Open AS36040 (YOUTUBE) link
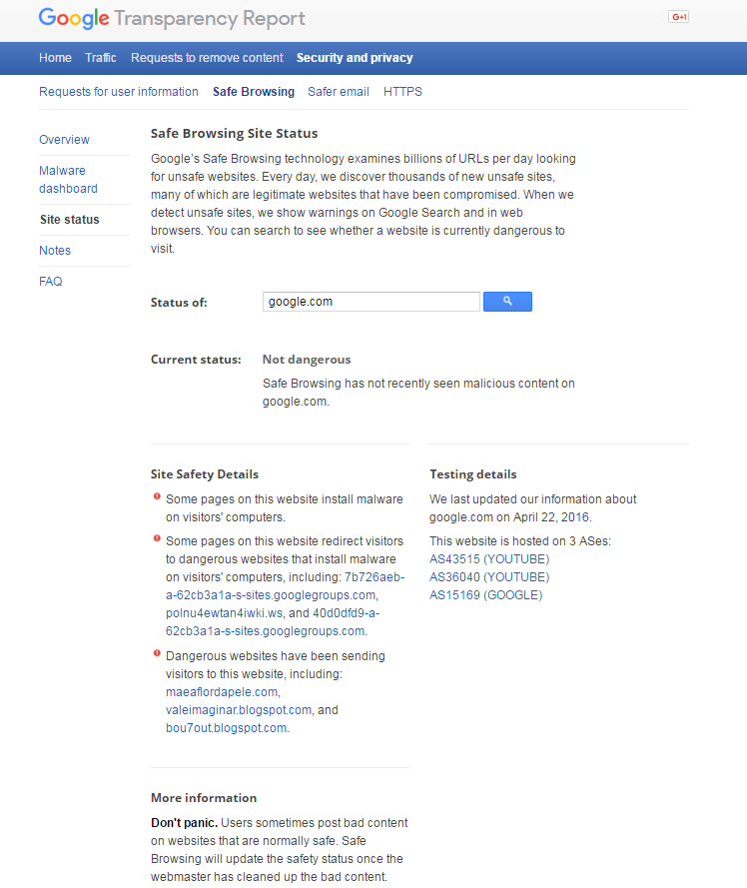Image resolution: width=747 pixels, height=888 pixels. tap(489, 577)
